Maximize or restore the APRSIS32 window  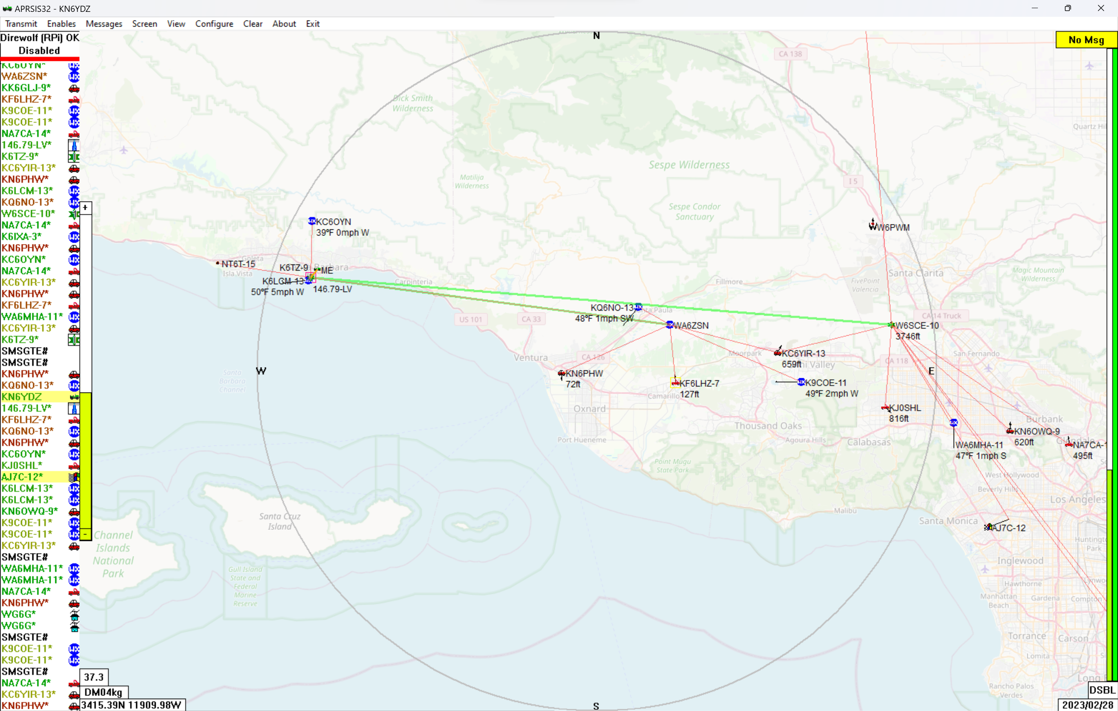[x=1068, y=8]
